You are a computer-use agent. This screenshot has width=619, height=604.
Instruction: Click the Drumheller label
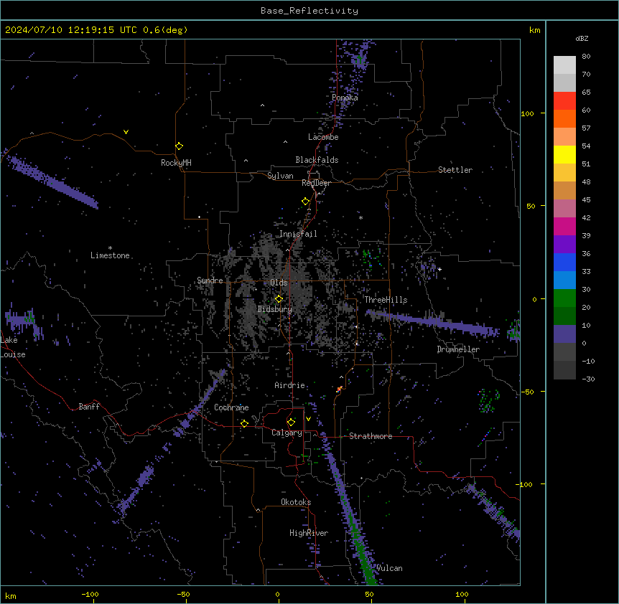tap(458, 349)
